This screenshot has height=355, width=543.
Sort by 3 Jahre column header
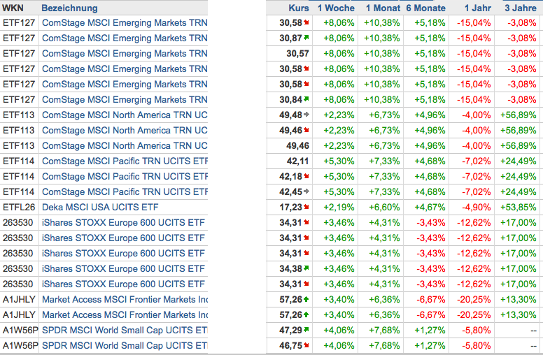[521, 8]
